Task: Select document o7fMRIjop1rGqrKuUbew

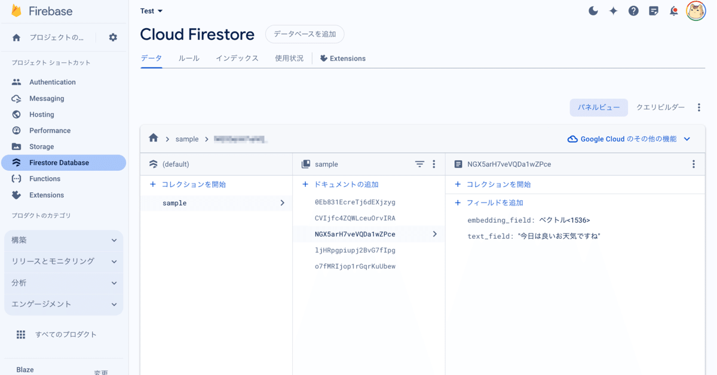Action: pos(355,266)
